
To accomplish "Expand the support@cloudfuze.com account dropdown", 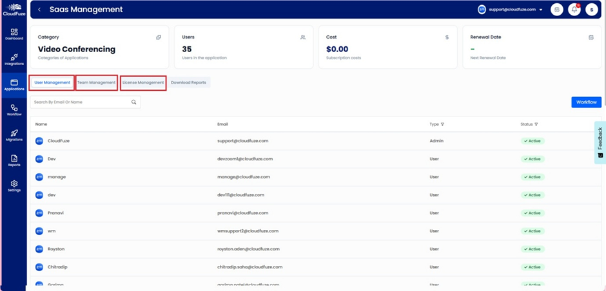I will pos(540,10).
